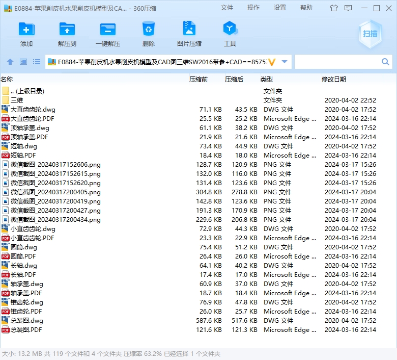Screen dimensions: 397x360
Task: Open the 设置 menu
Action: point(280,8)
